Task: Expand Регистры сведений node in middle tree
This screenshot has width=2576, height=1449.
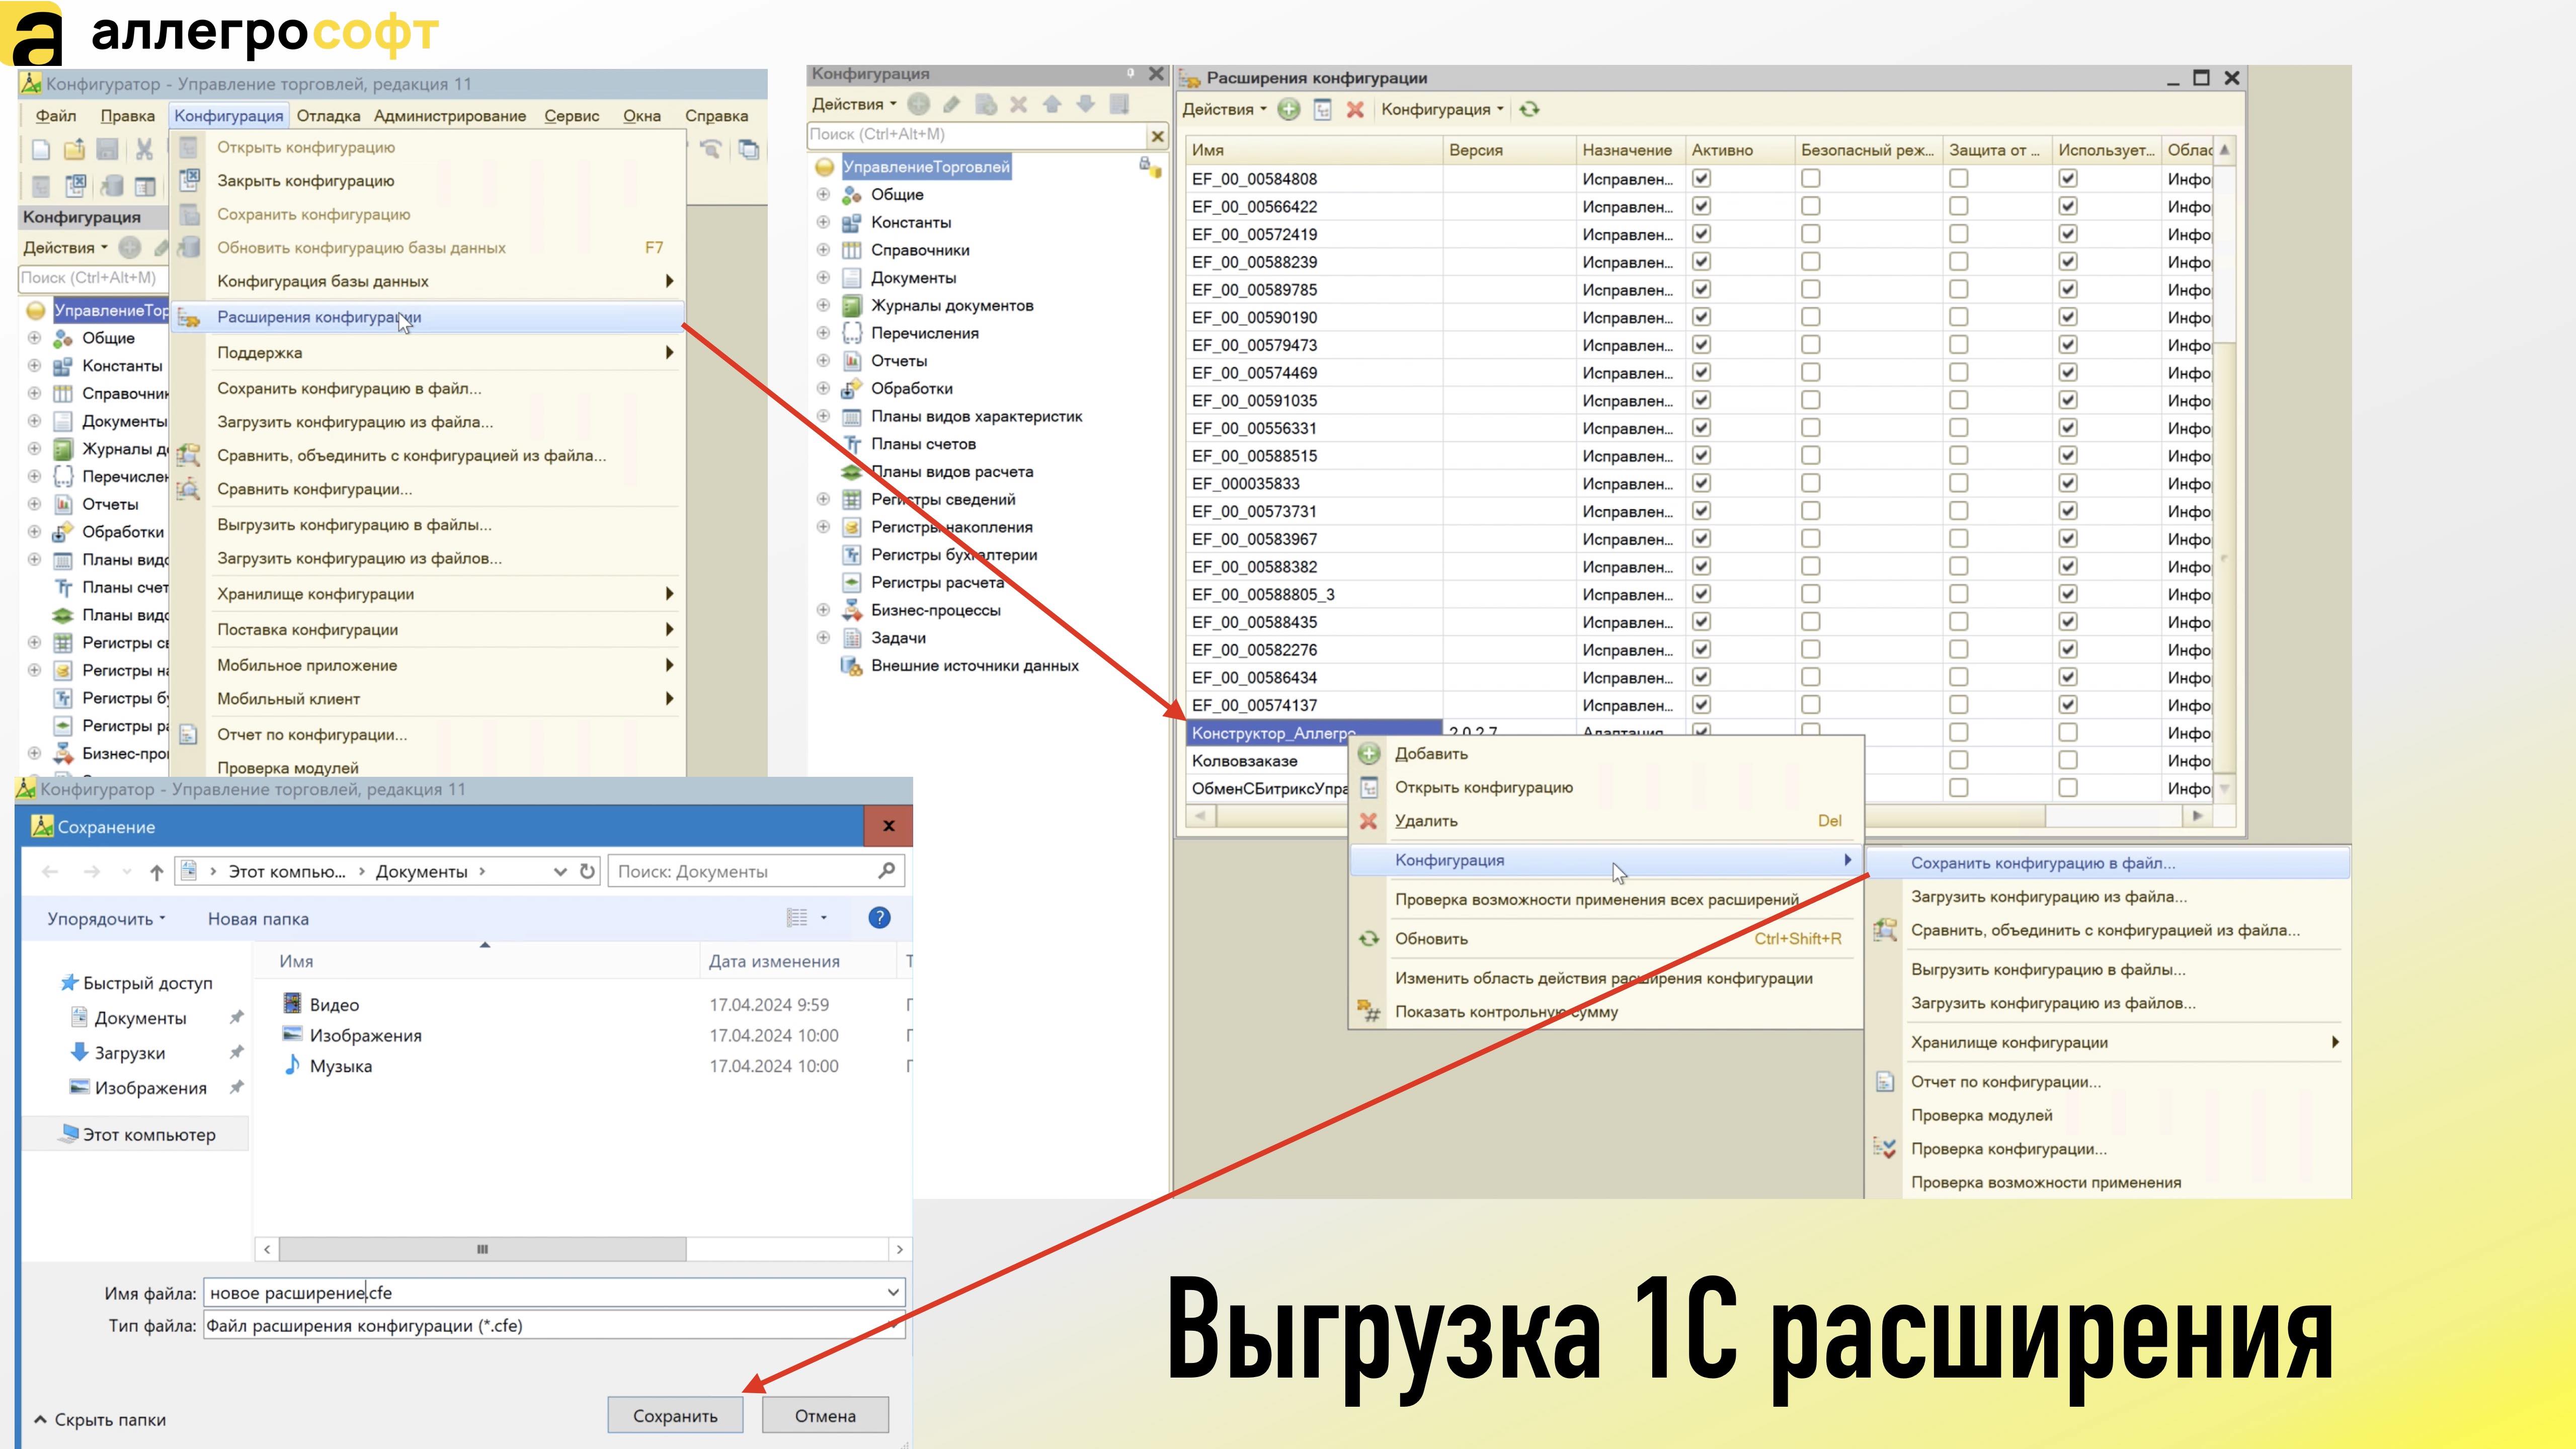Action: pyautogui.click(x=823, y=499)
